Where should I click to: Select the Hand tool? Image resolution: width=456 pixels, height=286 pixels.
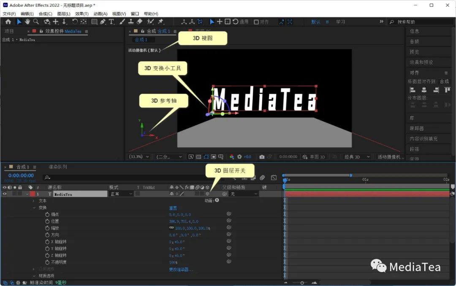[27, 22]
